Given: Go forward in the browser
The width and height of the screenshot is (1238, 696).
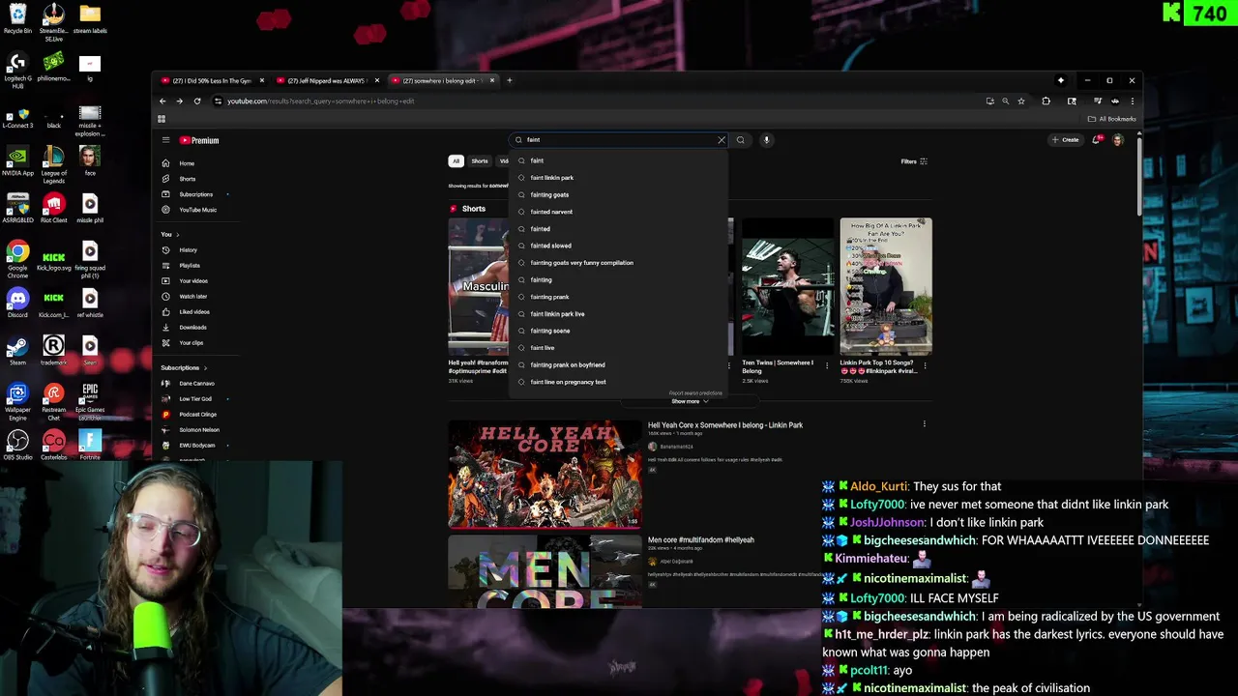Looking at the screenshot, I should point(179,101).
